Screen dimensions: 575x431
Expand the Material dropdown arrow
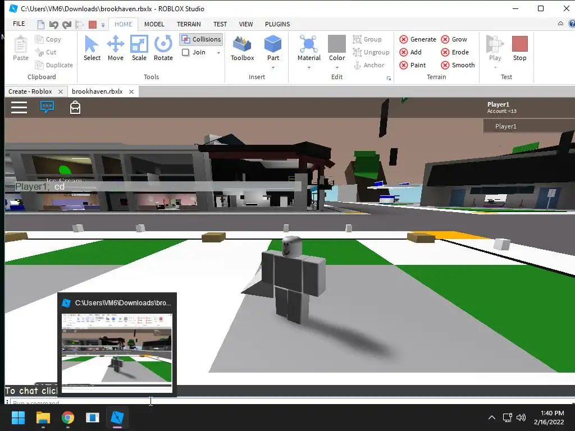point(309,68)
